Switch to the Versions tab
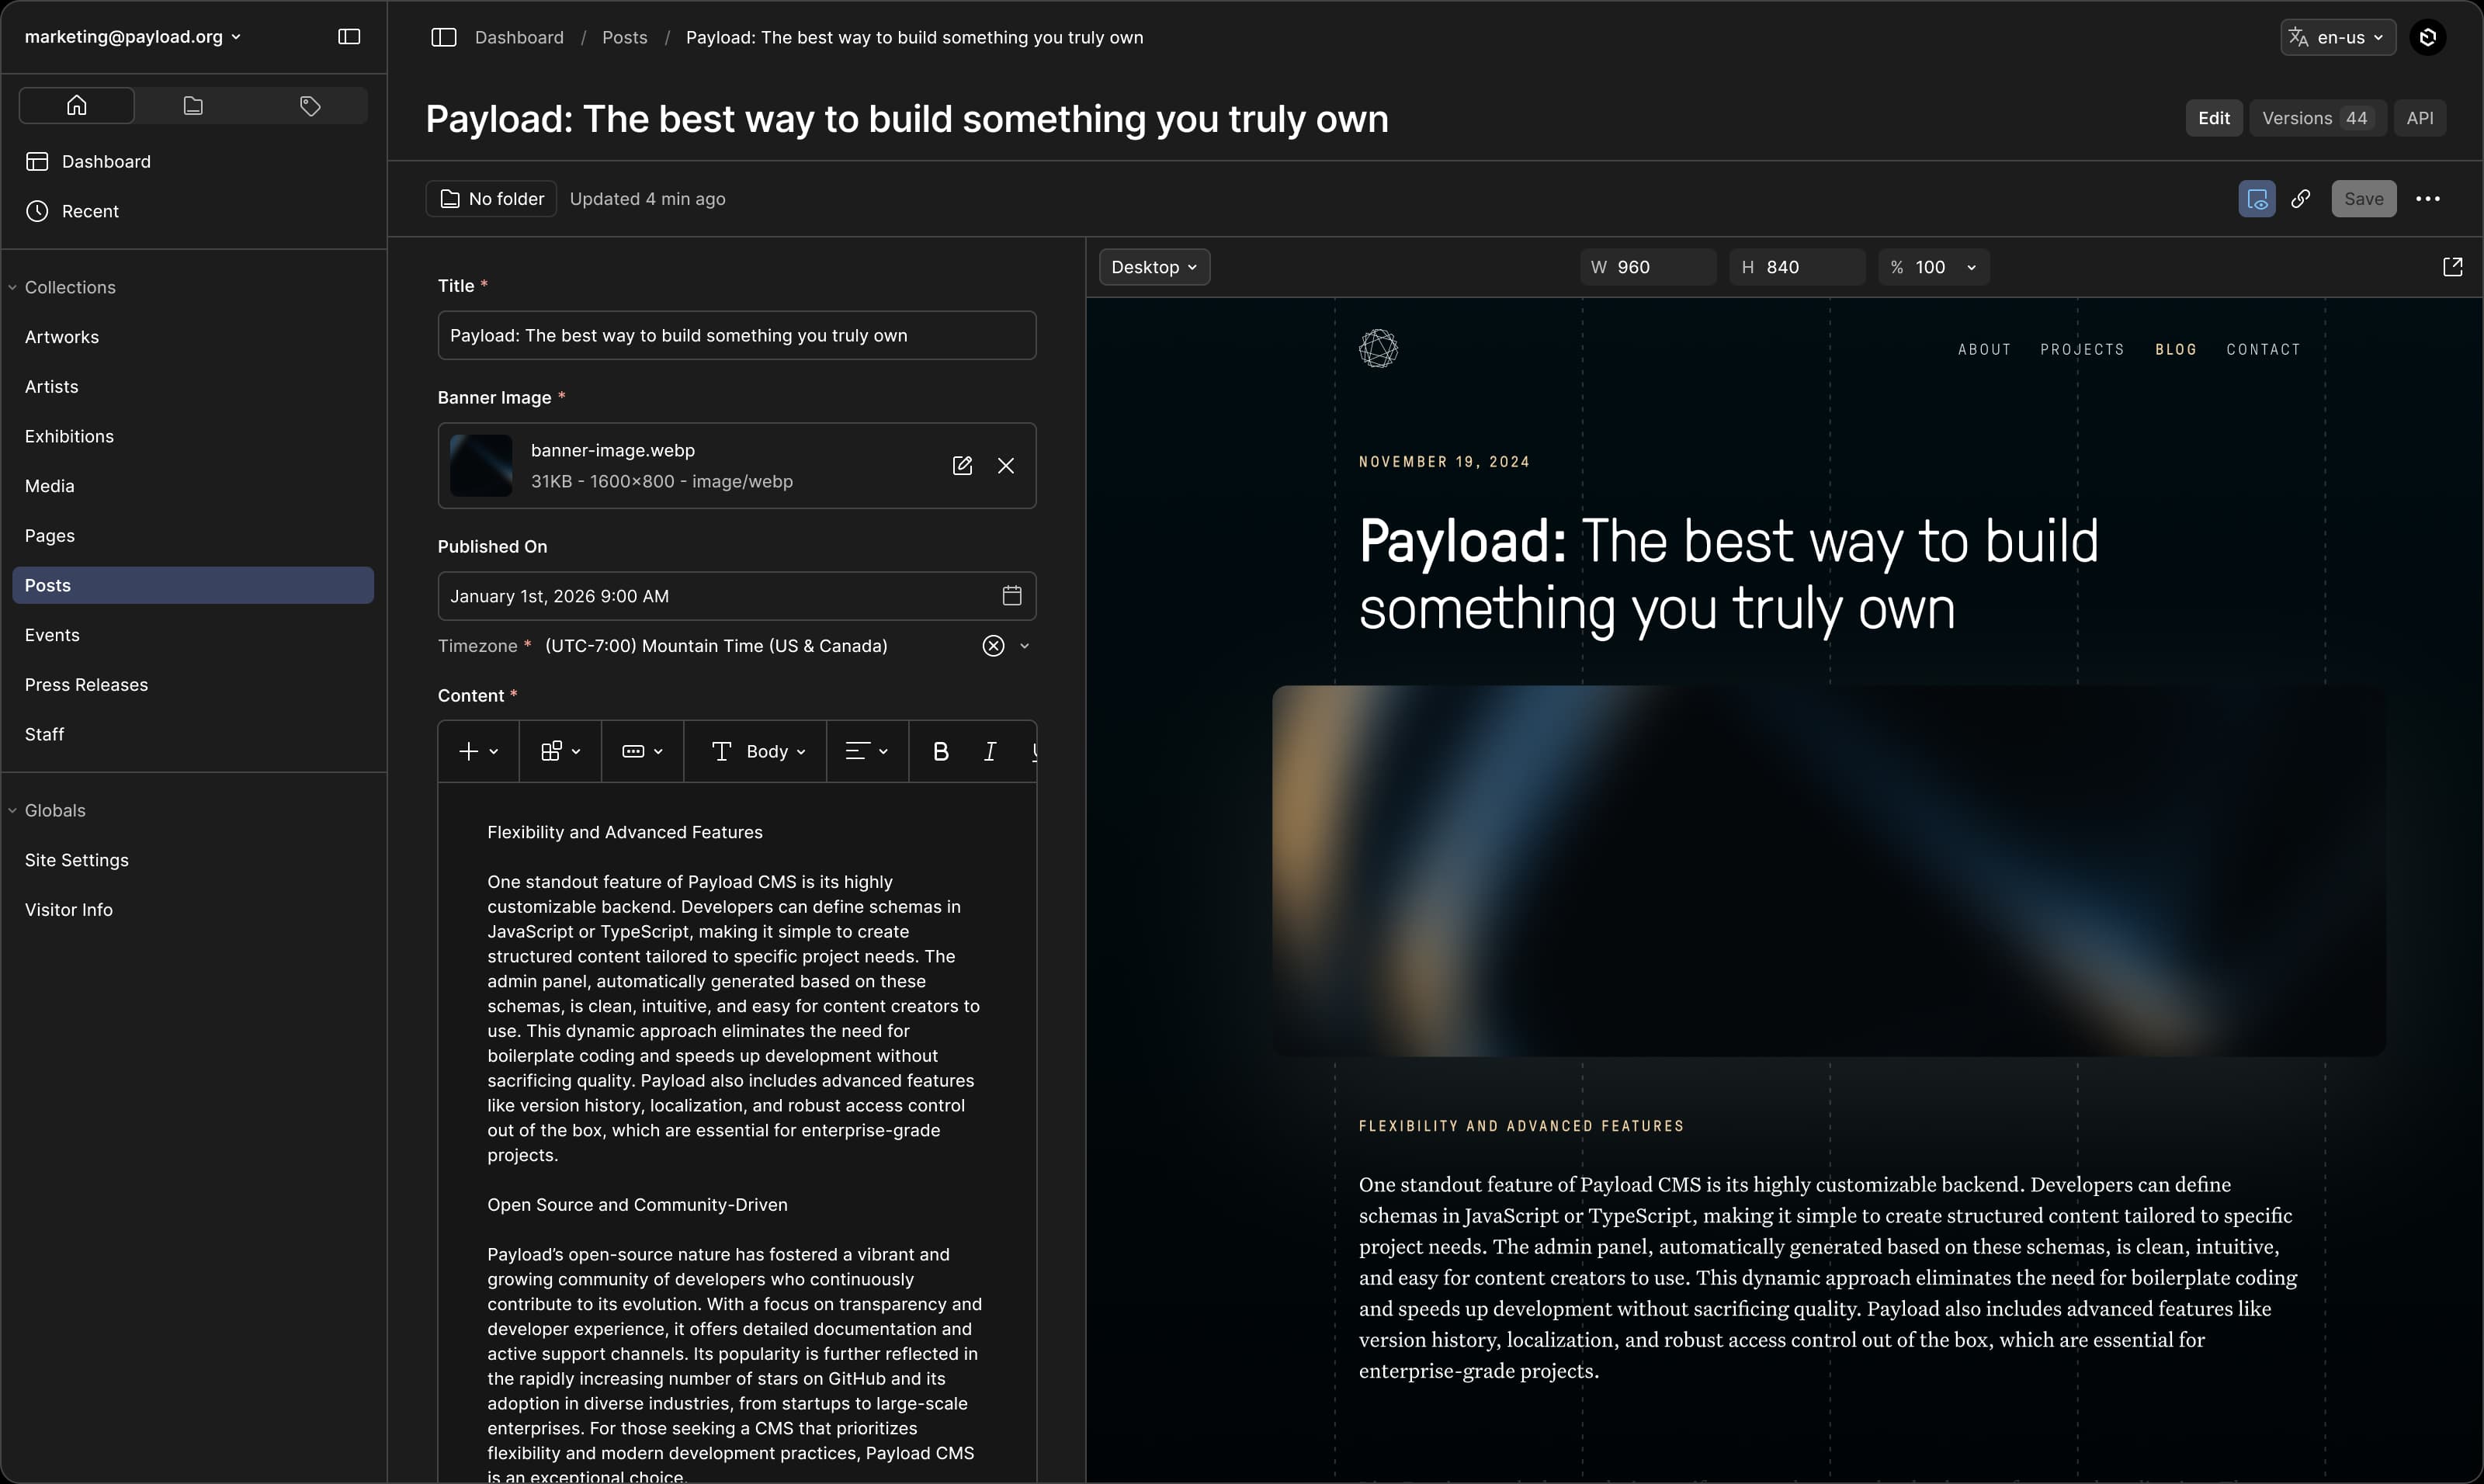Screen dimensions: 2484x1484 [x=2317, y=118]
